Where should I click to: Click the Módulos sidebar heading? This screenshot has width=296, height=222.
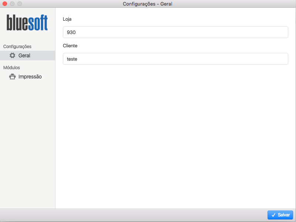[x=11, y=68]
